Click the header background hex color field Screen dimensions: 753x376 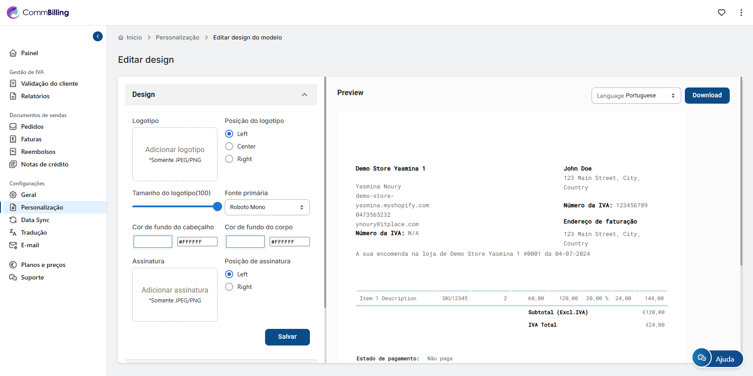point(197,242)
